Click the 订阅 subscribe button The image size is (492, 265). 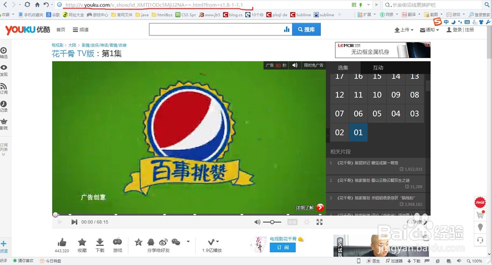282,247
